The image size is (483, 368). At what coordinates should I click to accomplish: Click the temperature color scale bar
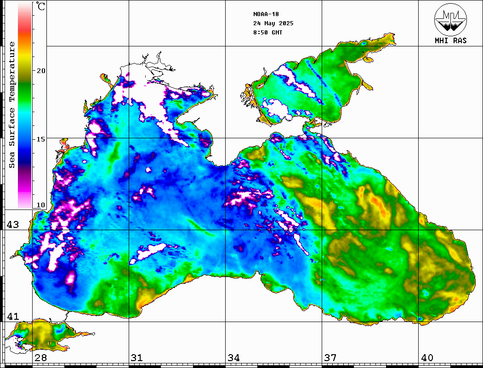(x=25, y=106)
